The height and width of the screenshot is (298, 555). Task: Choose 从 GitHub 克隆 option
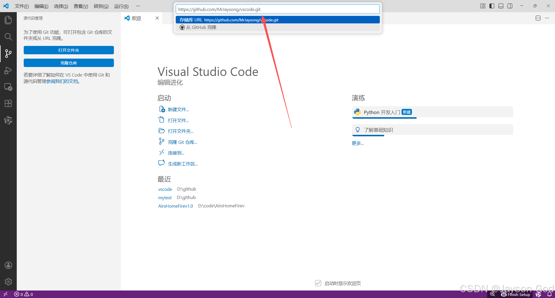(277, 27)
